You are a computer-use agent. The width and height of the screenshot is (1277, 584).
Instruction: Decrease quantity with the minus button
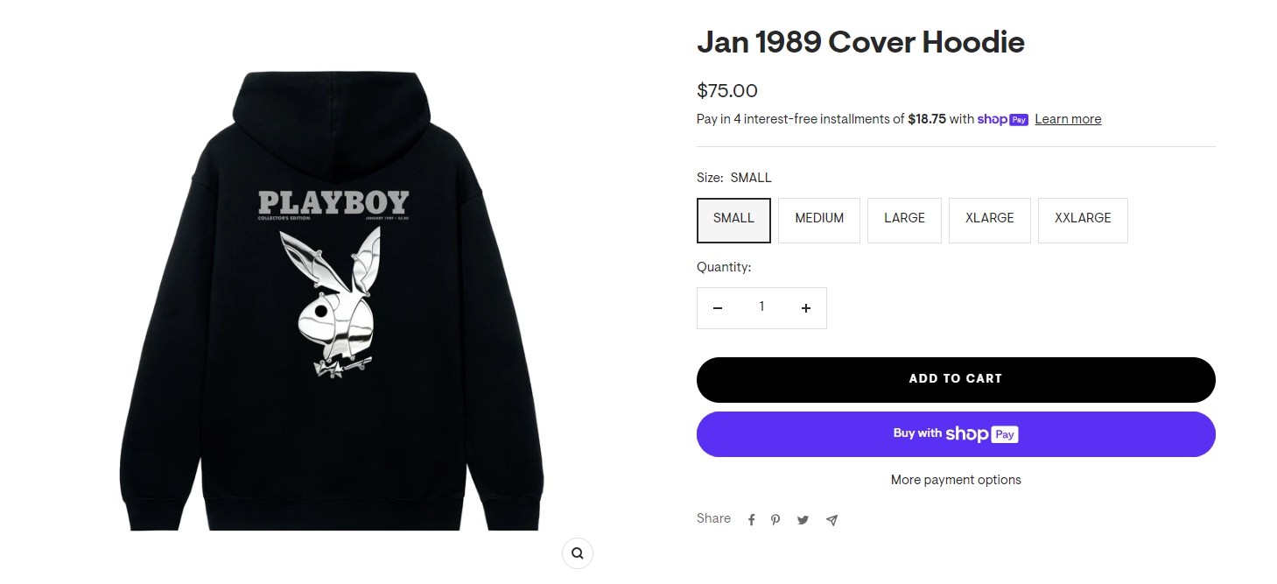tap(718, 308)
